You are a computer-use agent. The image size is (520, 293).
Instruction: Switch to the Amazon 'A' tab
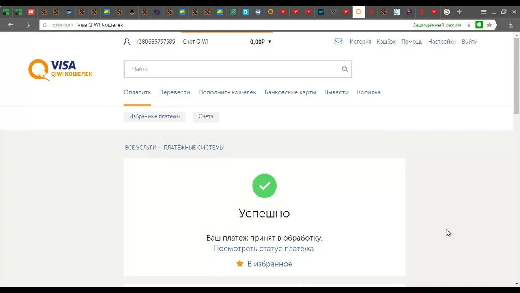pyautogui.click(x=132, y=12)
